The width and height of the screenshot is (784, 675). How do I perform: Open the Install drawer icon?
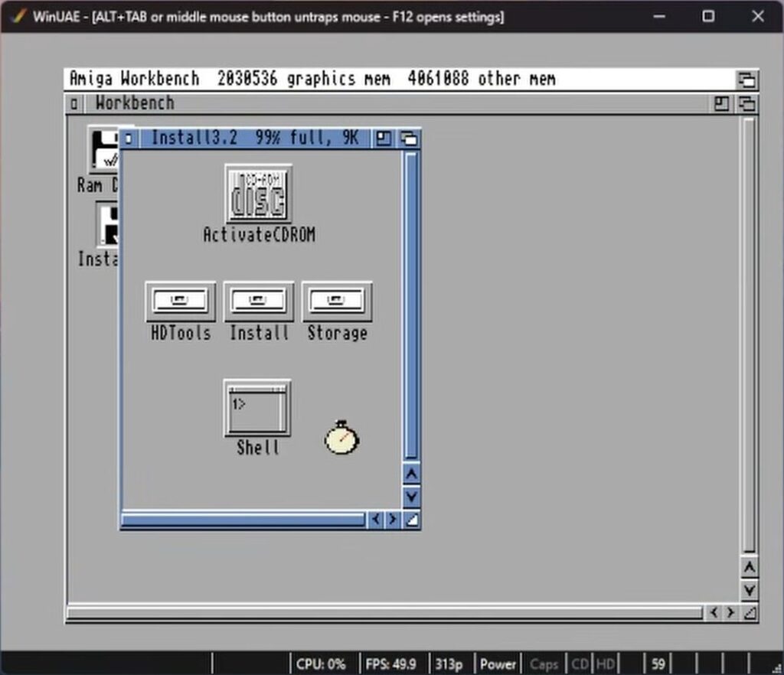259,302
